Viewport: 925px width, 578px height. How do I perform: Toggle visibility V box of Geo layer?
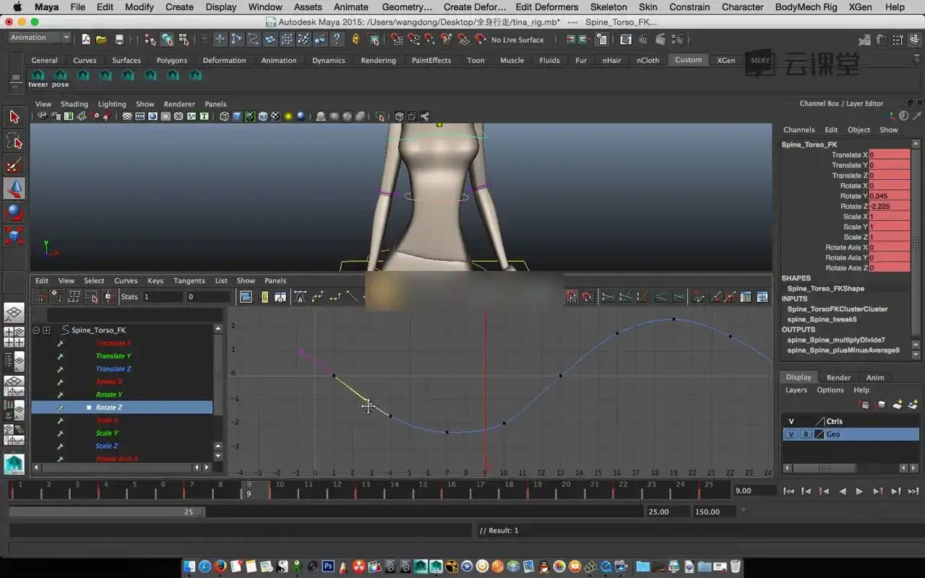(791, 434)
